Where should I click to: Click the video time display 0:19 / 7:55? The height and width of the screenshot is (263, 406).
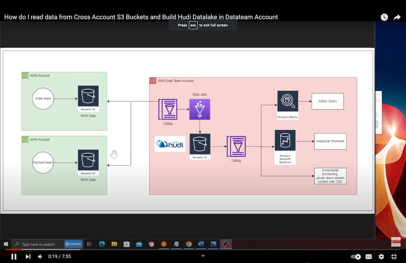click(x=59, y=256)
